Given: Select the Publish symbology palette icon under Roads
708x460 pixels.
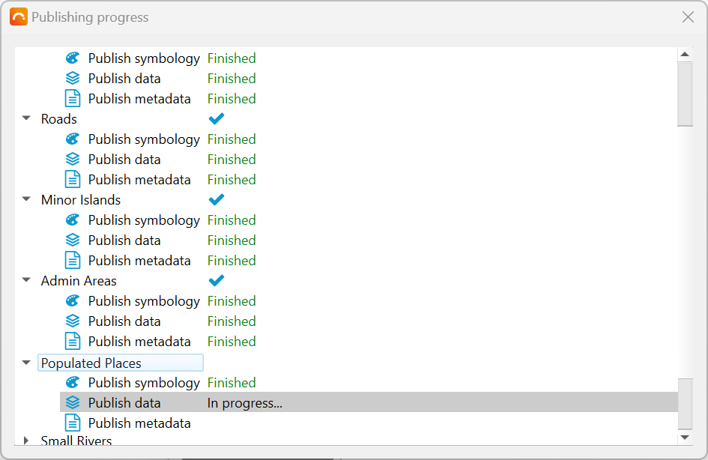Looking at the screenshot, I should 72,139.
